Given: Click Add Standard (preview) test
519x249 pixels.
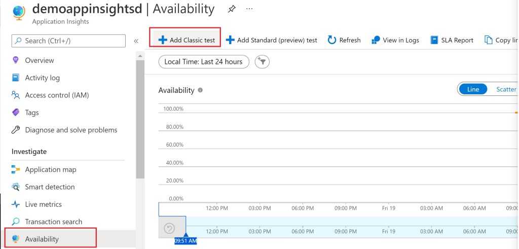Looking at the screenshot, I should [x=272, y=40].
